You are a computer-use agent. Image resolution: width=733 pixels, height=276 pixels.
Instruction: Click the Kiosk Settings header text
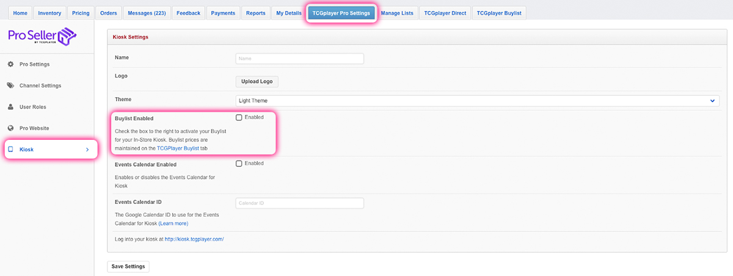[131, 37]
